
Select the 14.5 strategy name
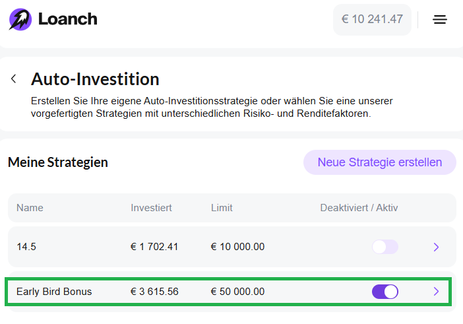[26, 247]
